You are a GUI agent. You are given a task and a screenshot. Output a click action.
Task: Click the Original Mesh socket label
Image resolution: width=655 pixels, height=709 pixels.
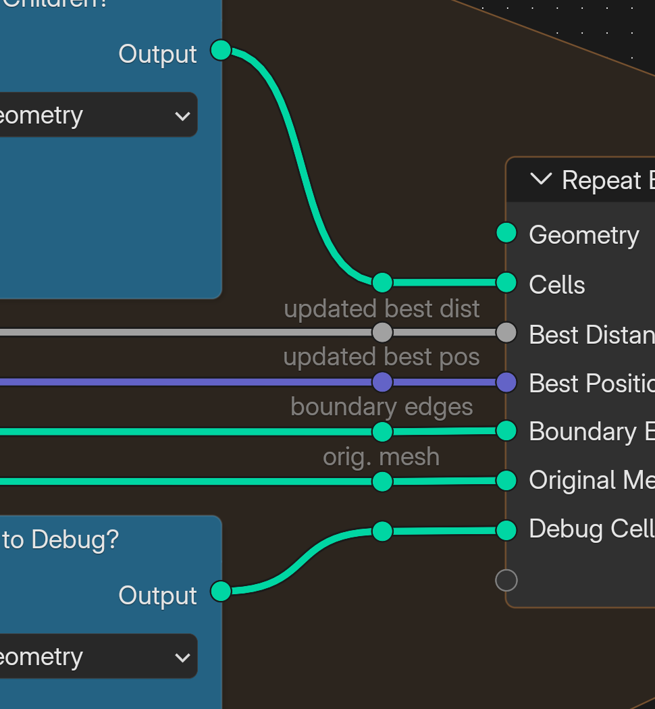point(592,480)
